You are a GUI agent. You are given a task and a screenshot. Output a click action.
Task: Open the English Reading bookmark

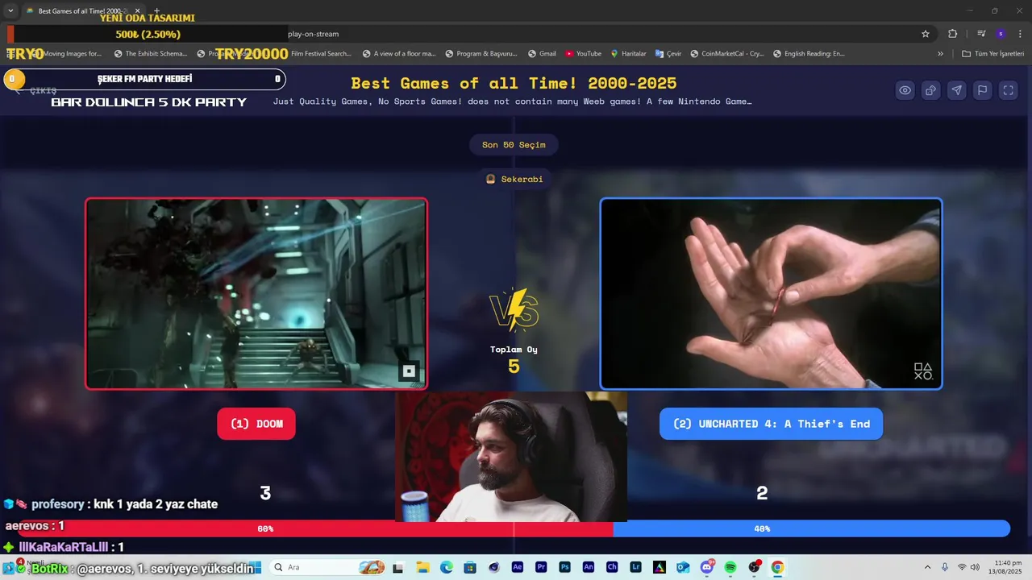pos(809,54)
